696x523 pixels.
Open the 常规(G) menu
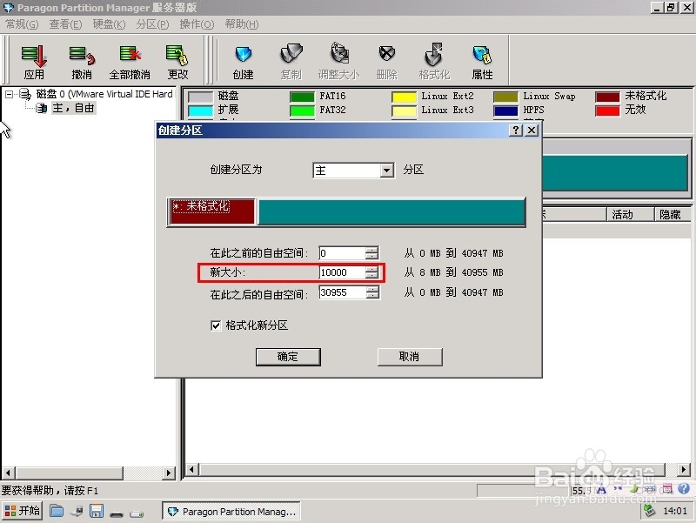click(x=22, y=24)
